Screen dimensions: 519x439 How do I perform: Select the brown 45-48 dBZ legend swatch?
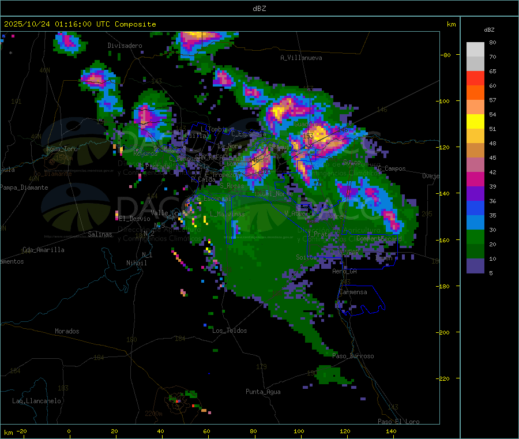coord(475,151)
